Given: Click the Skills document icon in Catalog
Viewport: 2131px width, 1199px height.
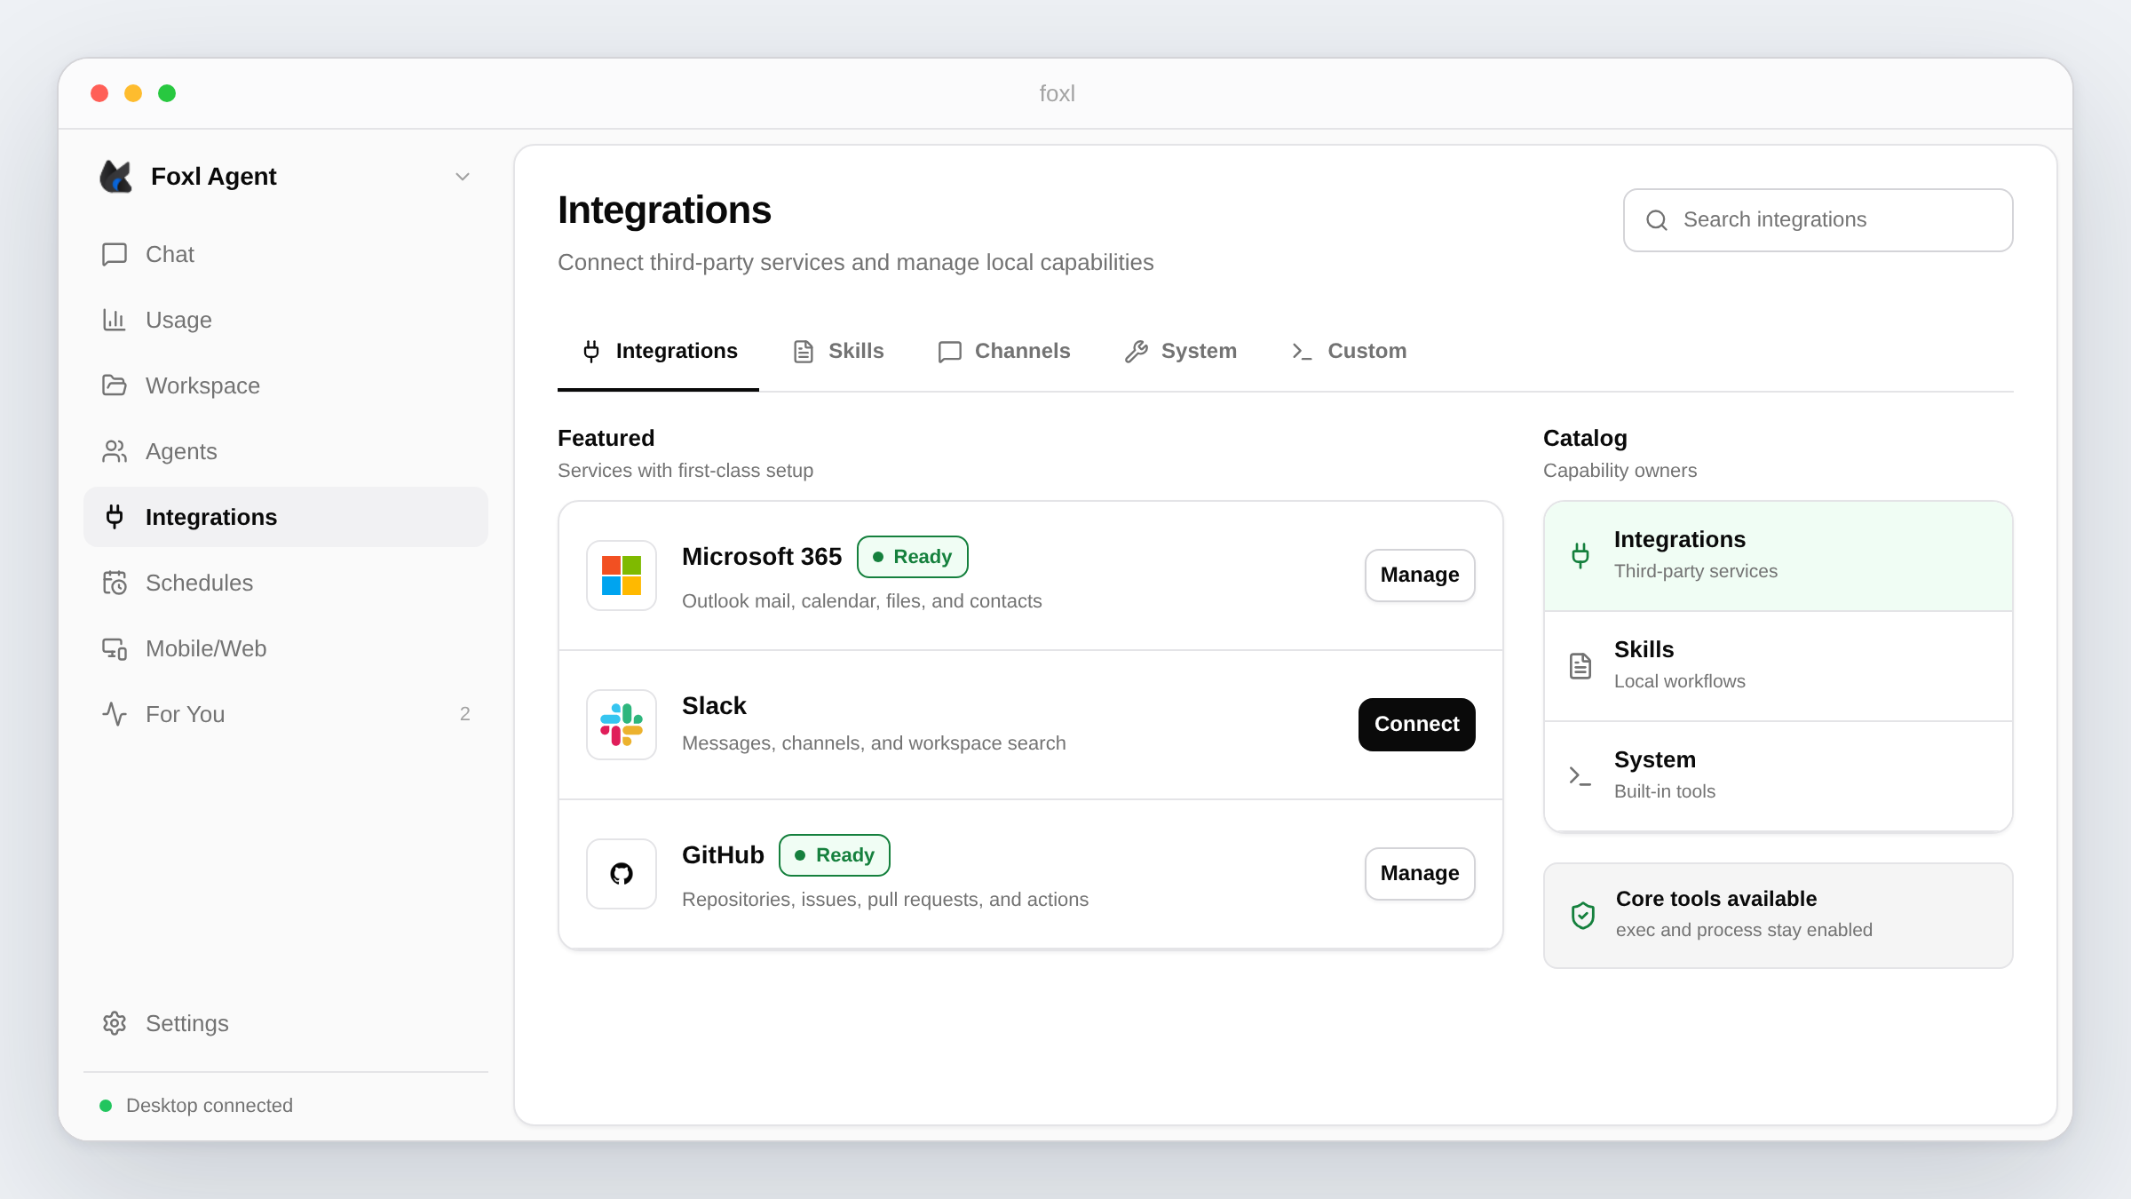Looking at the screenshot, I should click(x=1580, y=666).
